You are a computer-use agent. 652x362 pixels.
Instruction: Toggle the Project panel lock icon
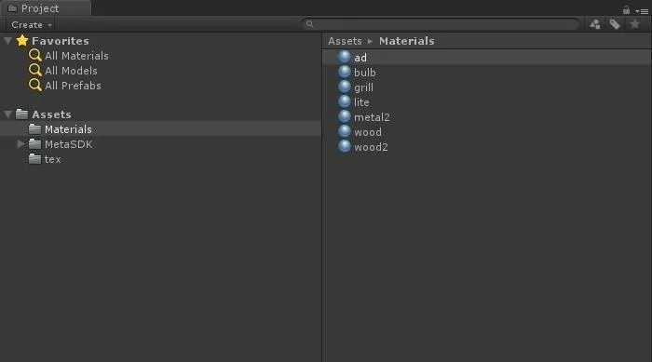tap(626, 10)
